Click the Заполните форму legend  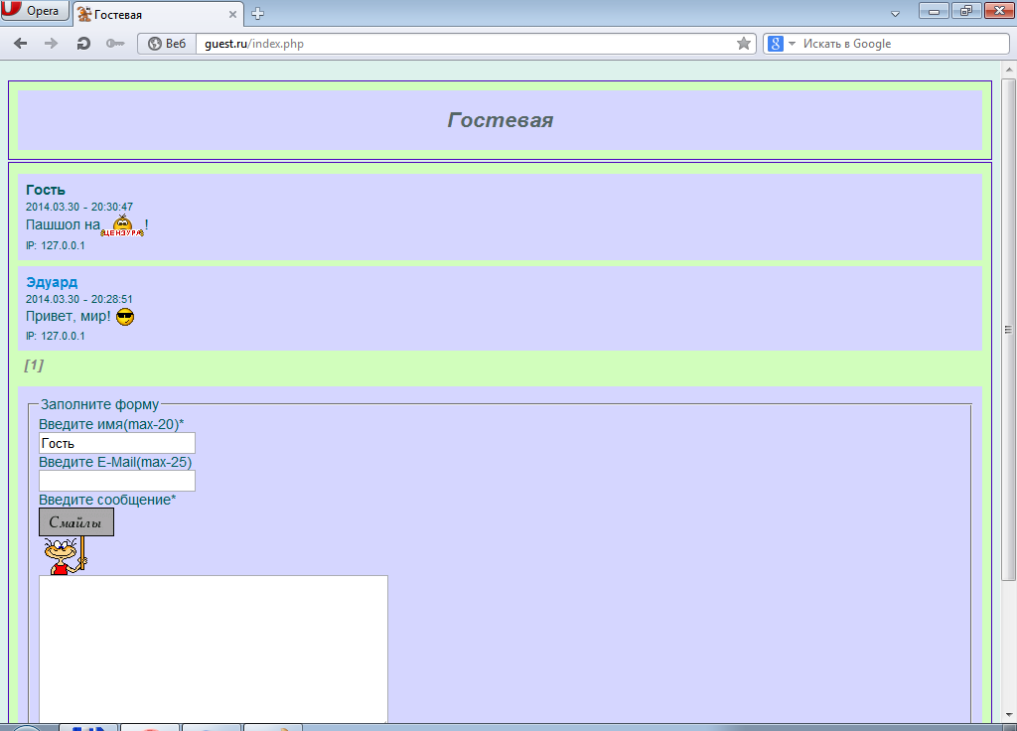pos(100,404)
